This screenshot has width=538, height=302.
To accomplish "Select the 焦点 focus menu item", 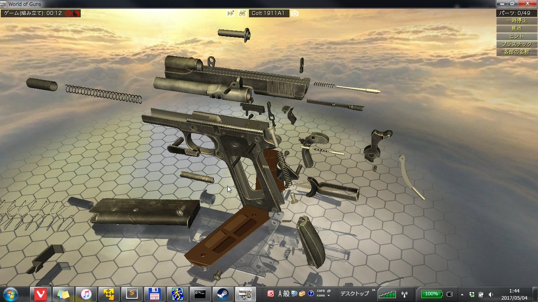I will coord(516,29).
